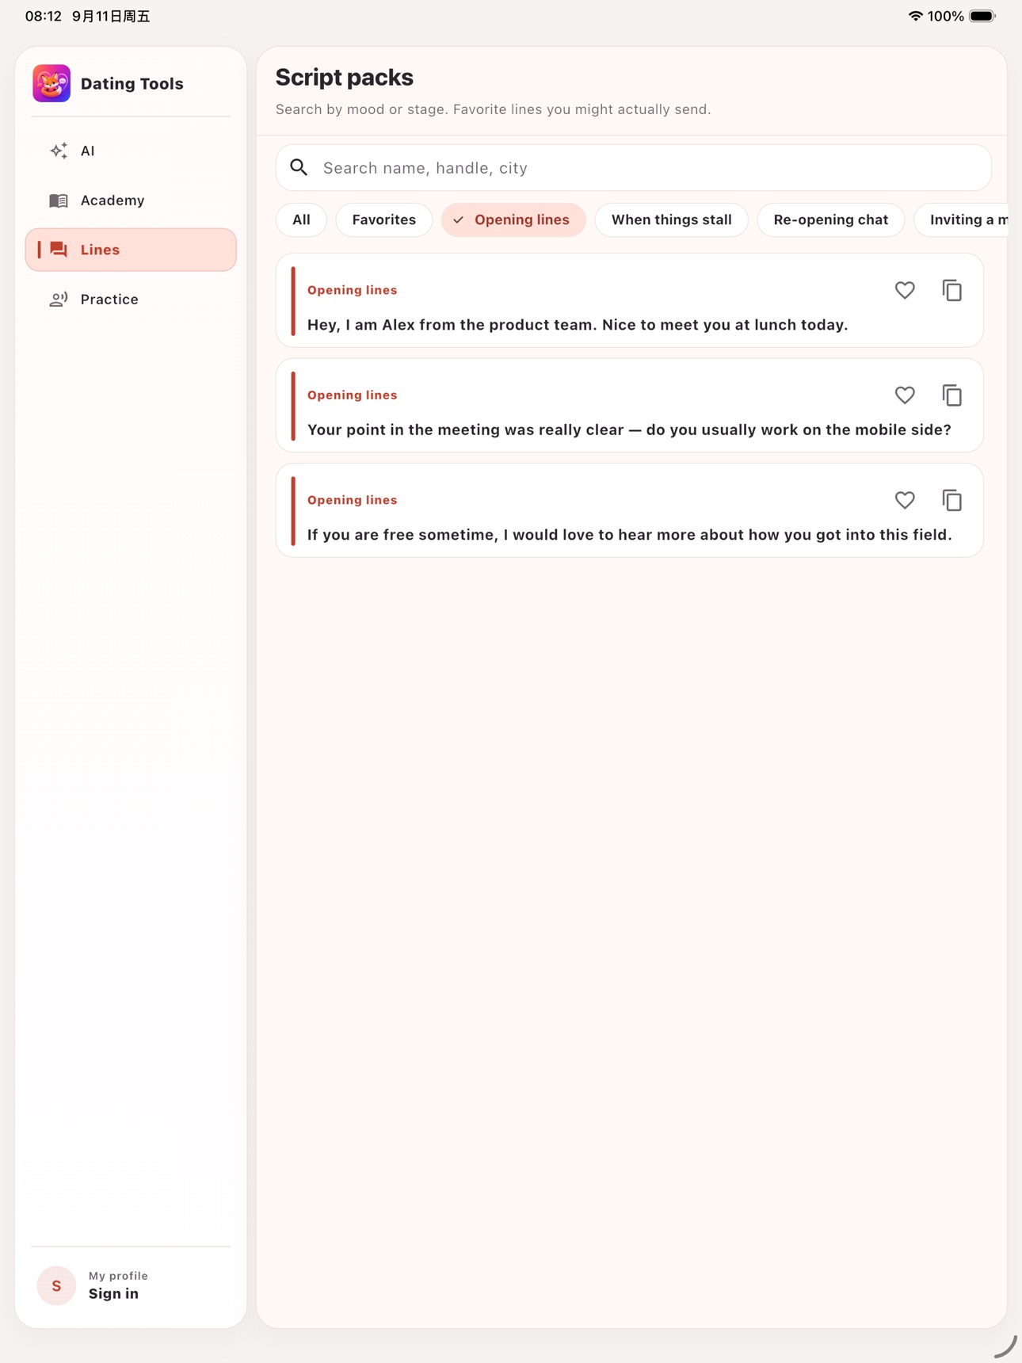Open the Academy section

pyautogui.click(x=131, y=200)
